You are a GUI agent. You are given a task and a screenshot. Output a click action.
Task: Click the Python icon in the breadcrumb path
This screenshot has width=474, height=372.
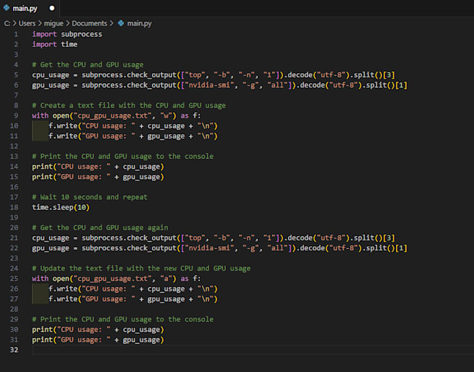pos(121,23)
